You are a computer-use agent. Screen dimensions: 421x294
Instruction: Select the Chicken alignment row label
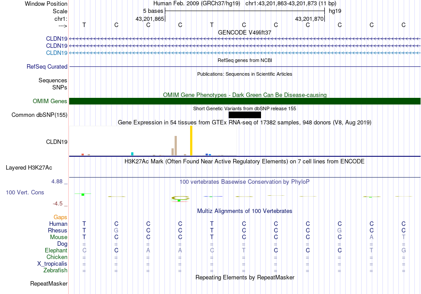[x=57, y=257]
